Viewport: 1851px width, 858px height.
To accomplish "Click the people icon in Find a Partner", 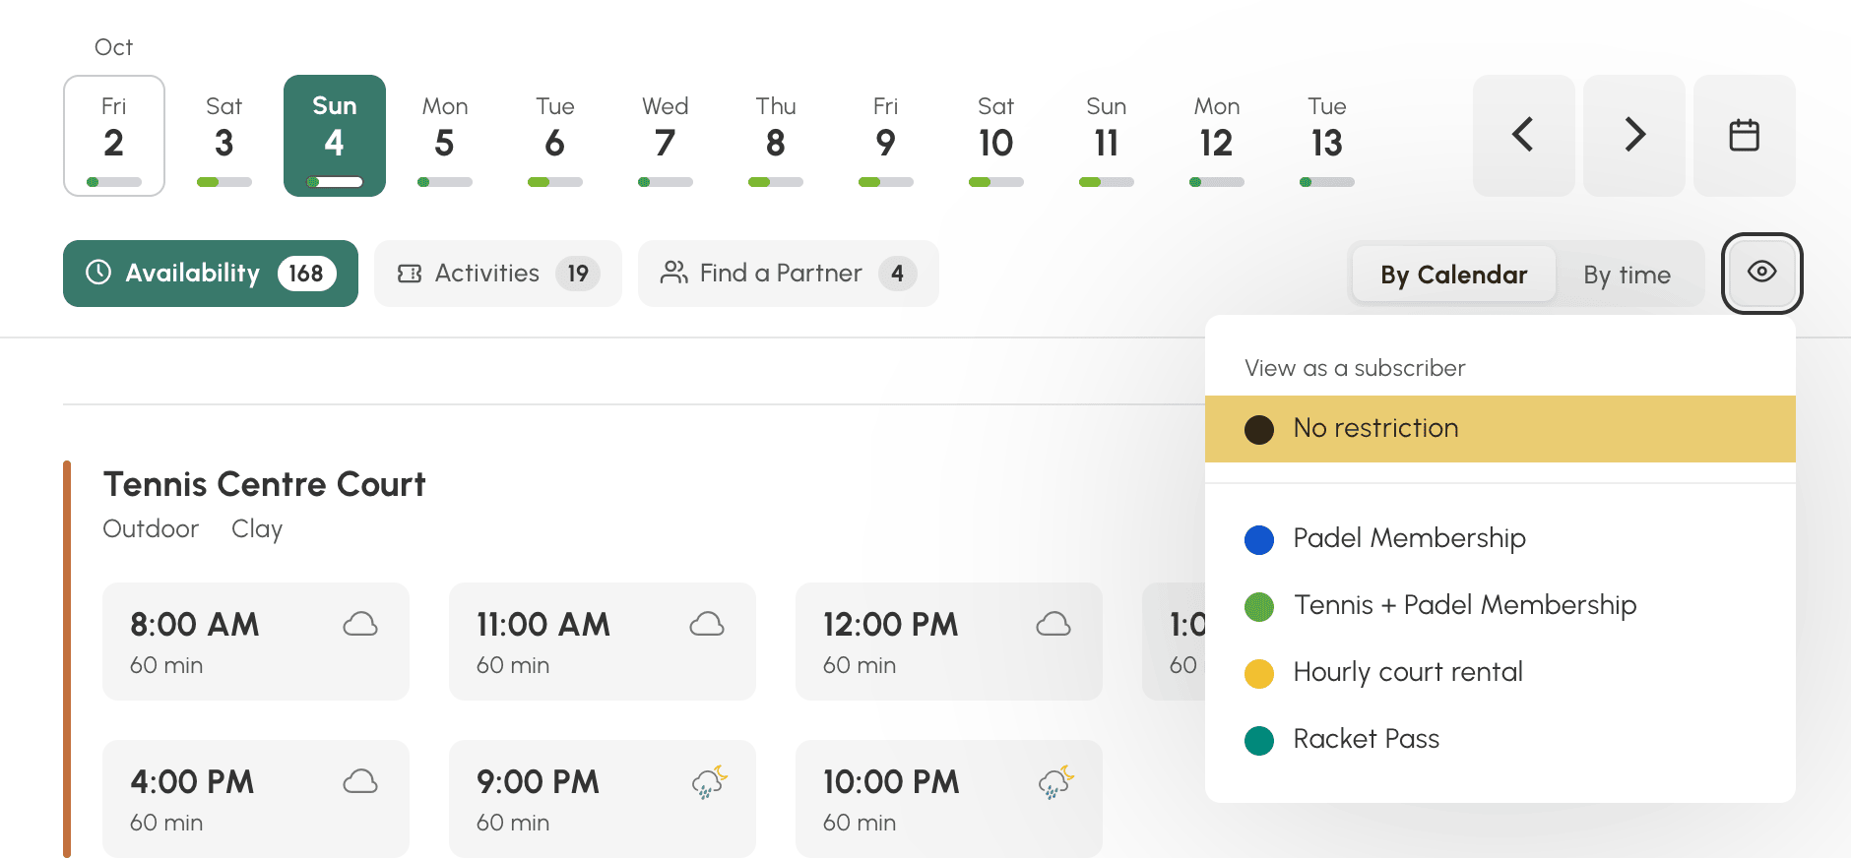I will pyautogui.click(x=674, y=273).
